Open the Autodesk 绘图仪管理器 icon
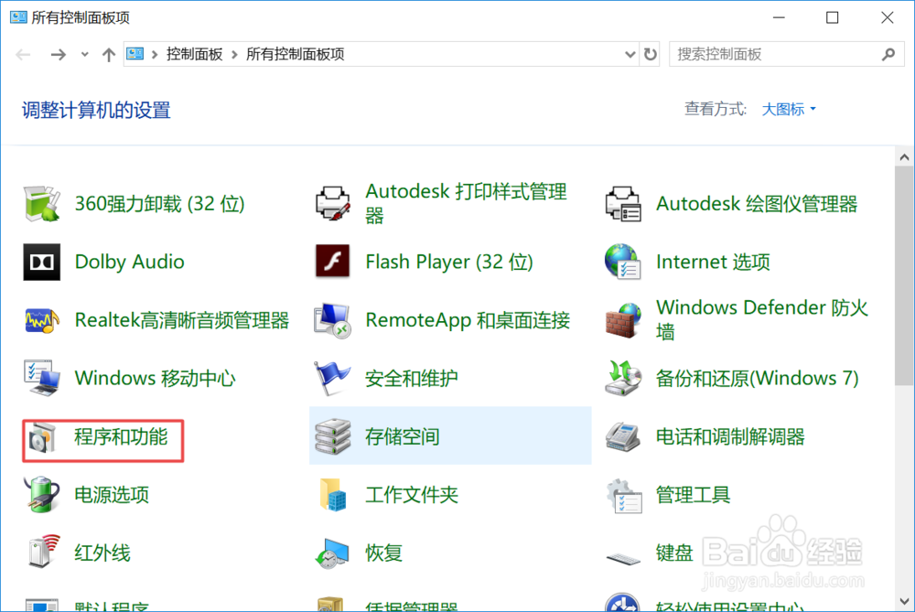Screen dimensions: 915x612 pyautogui.click(x=623, y=204)
